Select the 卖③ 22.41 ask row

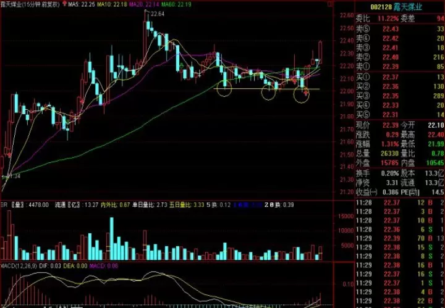click(x=400, y=48)
